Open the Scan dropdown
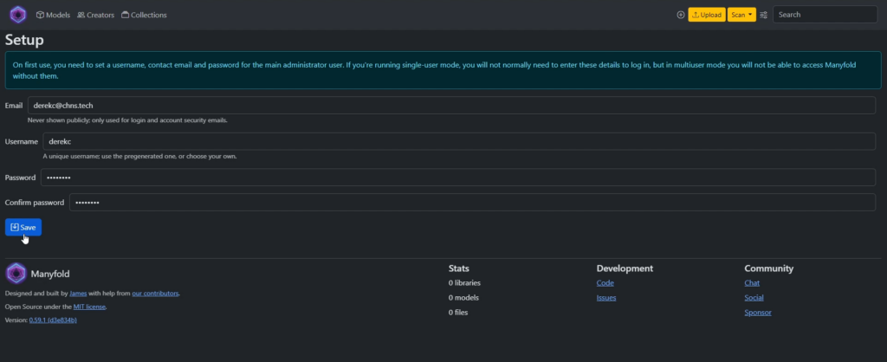Screen dimensions: 887x362 (x=741, y=15)
